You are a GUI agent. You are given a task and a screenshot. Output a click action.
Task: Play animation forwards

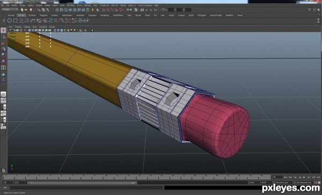click(304, 177)
